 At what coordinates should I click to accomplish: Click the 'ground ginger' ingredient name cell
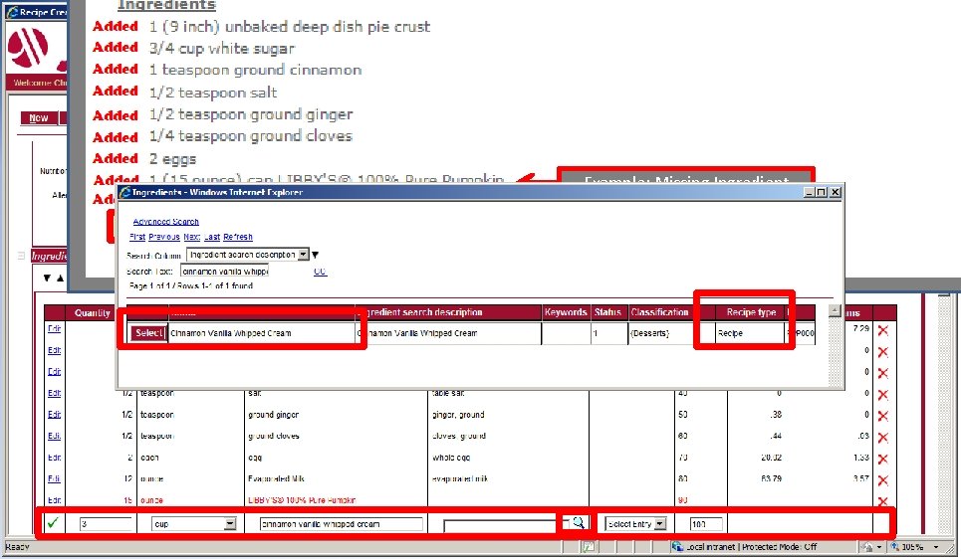point(273,415)
